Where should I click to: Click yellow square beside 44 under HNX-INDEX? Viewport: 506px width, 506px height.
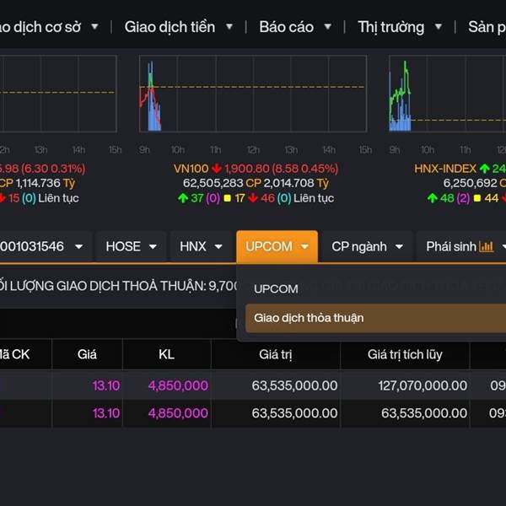[x=478, y=198]
